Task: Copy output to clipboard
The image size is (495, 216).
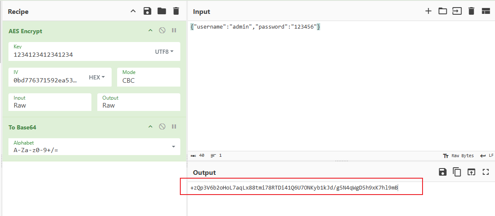Action: coord(457,172)
